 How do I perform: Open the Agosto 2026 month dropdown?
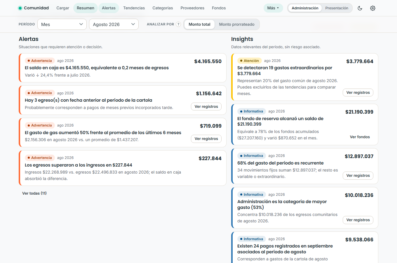tap(114, 24)
